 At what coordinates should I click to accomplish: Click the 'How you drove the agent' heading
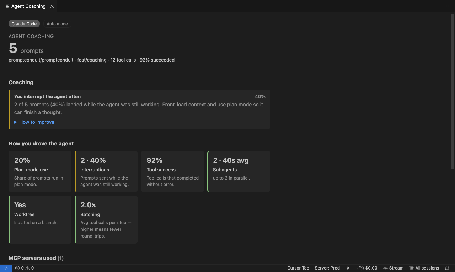click(41, 144)
